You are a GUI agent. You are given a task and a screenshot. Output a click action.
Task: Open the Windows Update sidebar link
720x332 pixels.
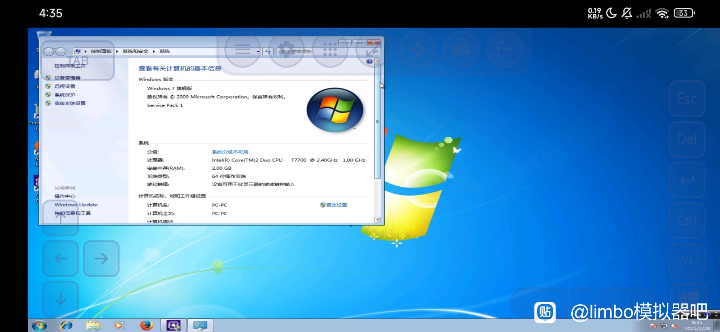[76, 205]
